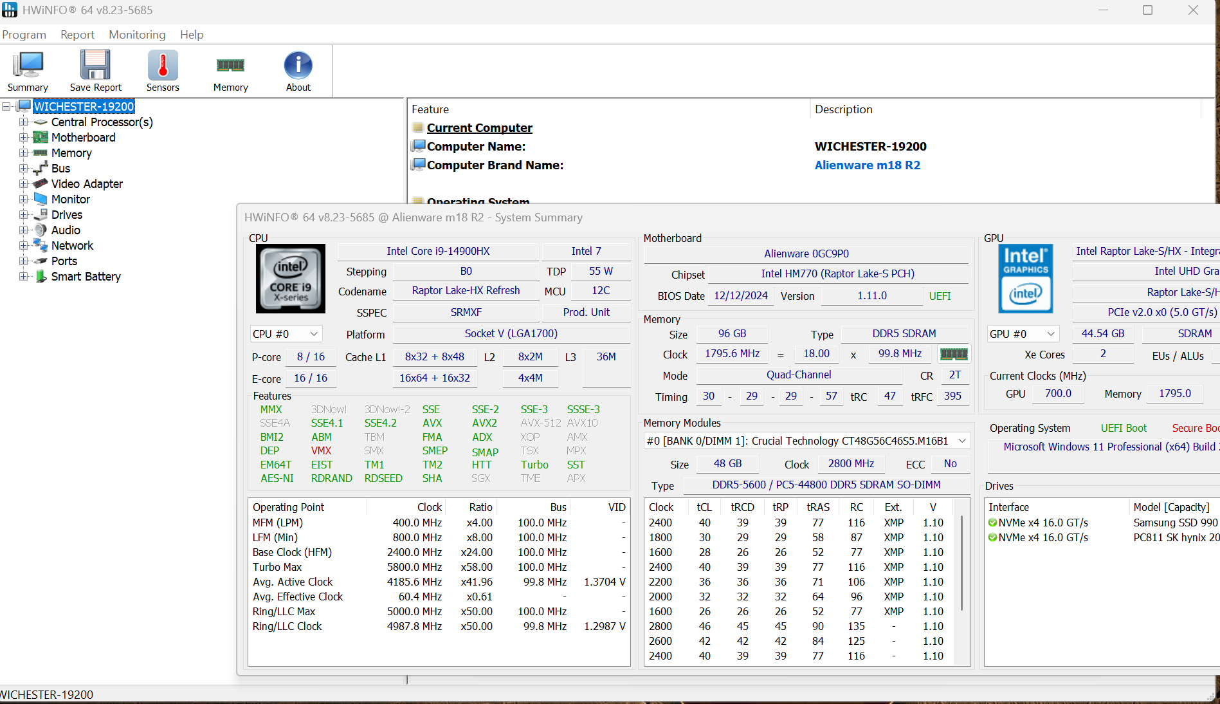Select Smart Battery in the tree
This screenshot has height=704, width=1220.
point(86,277)
